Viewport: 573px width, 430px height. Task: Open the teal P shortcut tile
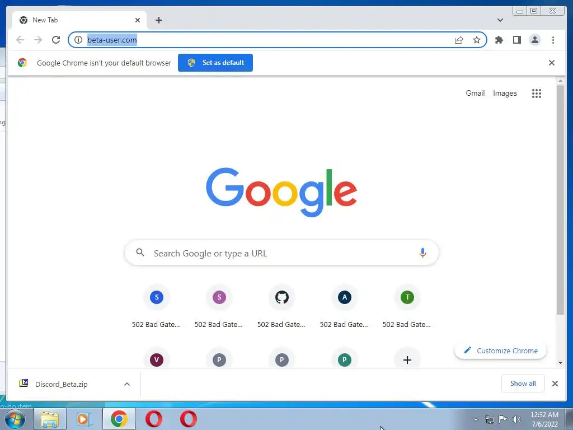[x=345, y=359]
